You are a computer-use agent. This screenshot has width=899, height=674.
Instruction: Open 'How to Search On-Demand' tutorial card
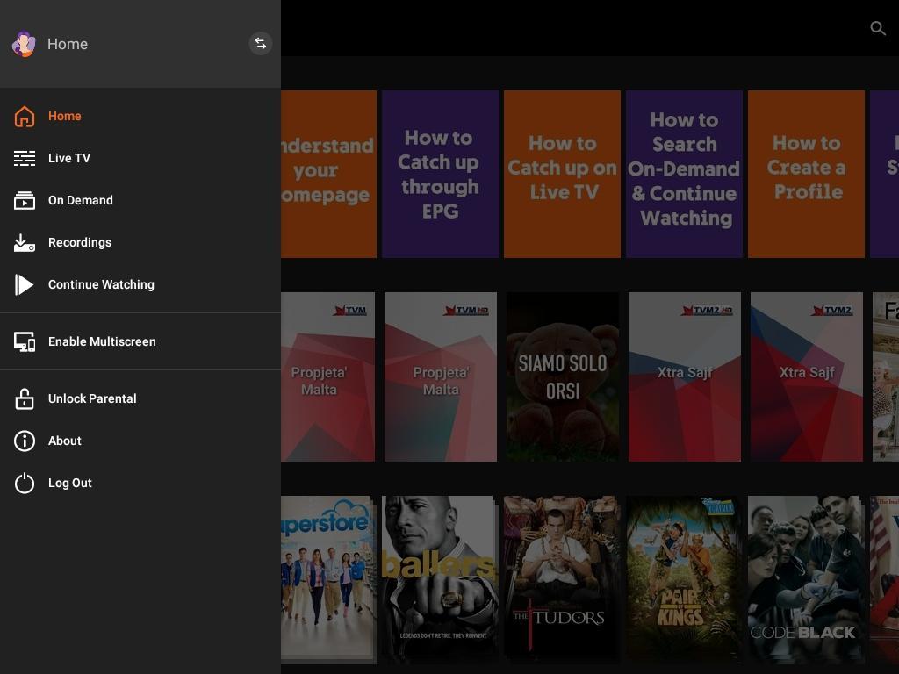pyautogui.click(x=684, y=174)
